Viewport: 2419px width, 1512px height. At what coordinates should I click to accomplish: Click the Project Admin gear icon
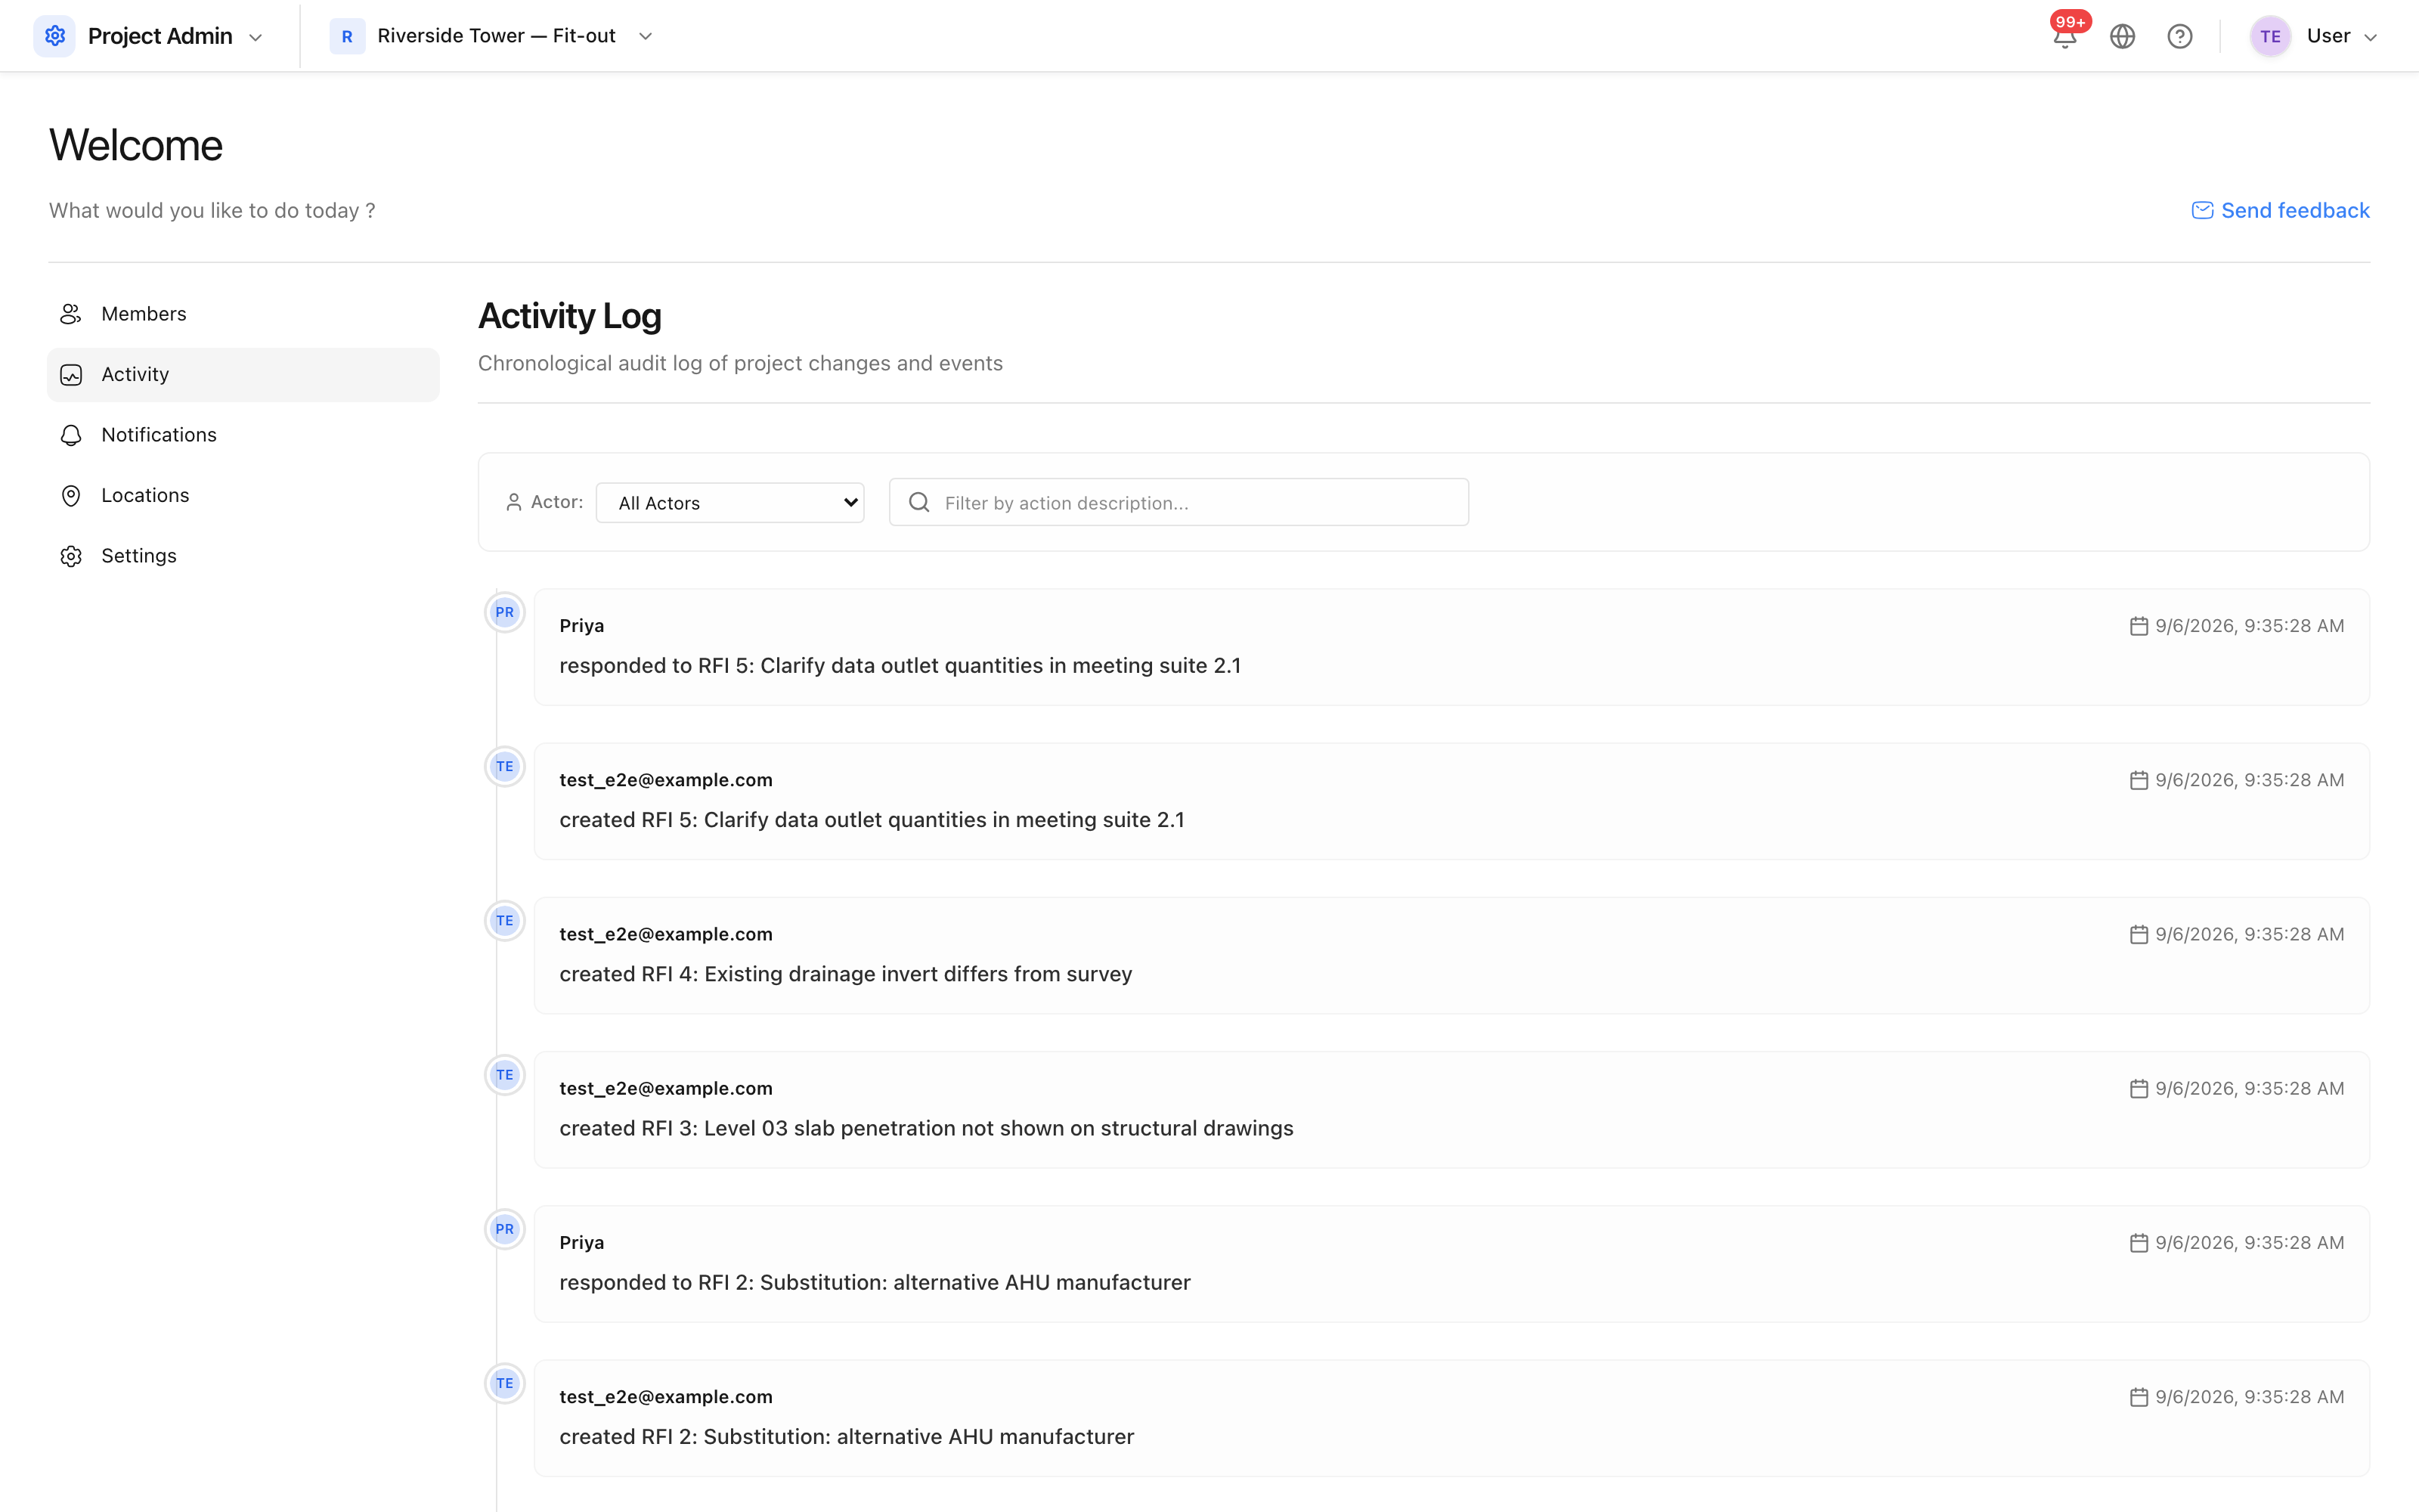55,36
